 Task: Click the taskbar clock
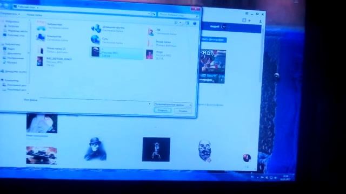[285, 178]
